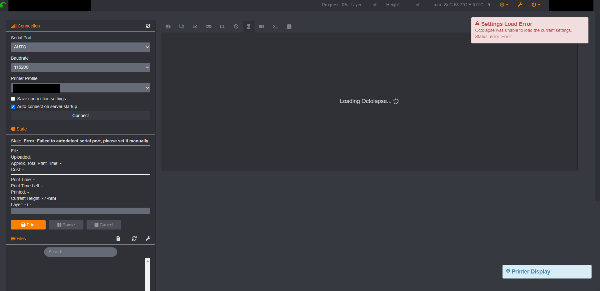Click the OctoPrint logo in navbar

3,5
